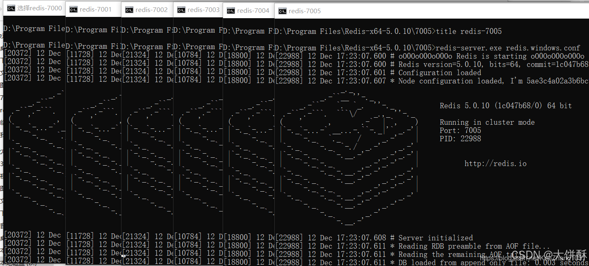The height and width of the screenshot is (266, 589).
Task: Click the cmd icon in redis-7000 title bar
Action: click(x=11, y=8)
